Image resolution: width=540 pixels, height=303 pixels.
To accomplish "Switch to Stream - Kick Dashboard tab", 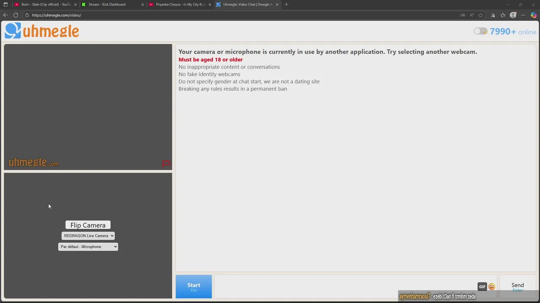I will coord(112,5).
